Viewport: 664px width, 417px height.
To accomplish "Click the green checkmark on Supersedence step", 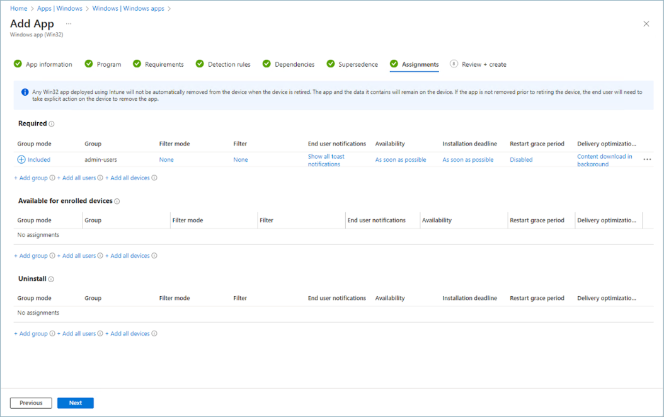I will (330, 64).
